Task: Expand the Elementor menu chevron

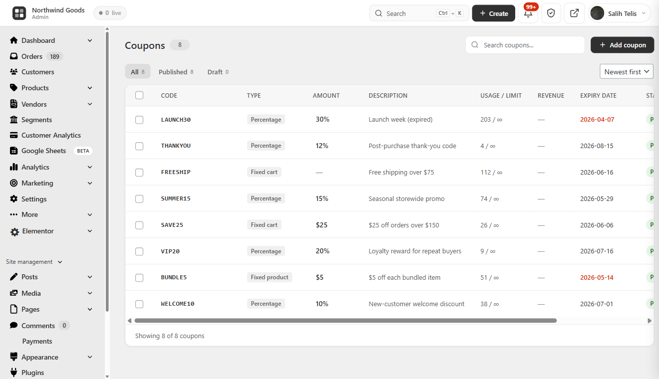Action: pyautogui.click(x=90, y=231)
